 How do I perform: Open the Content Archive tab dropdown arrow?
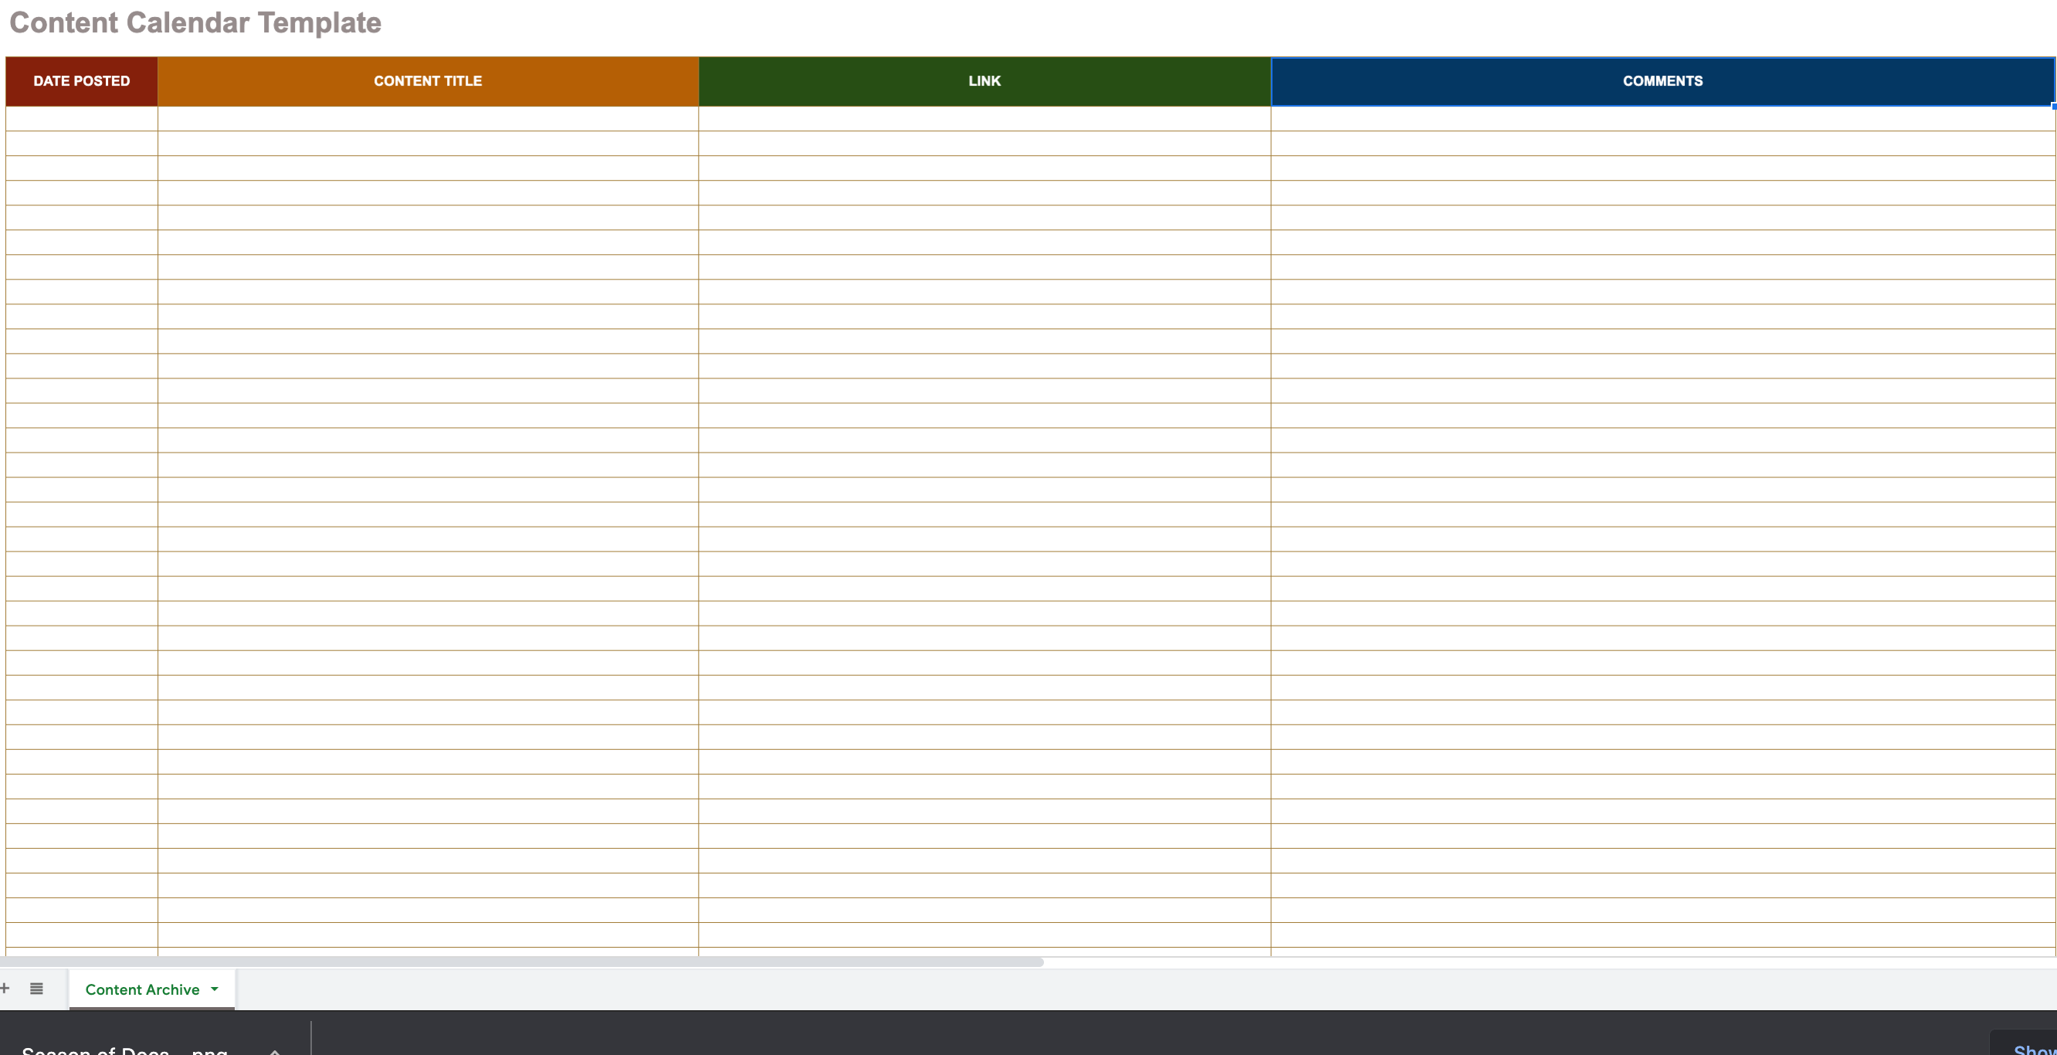[214, 989]
